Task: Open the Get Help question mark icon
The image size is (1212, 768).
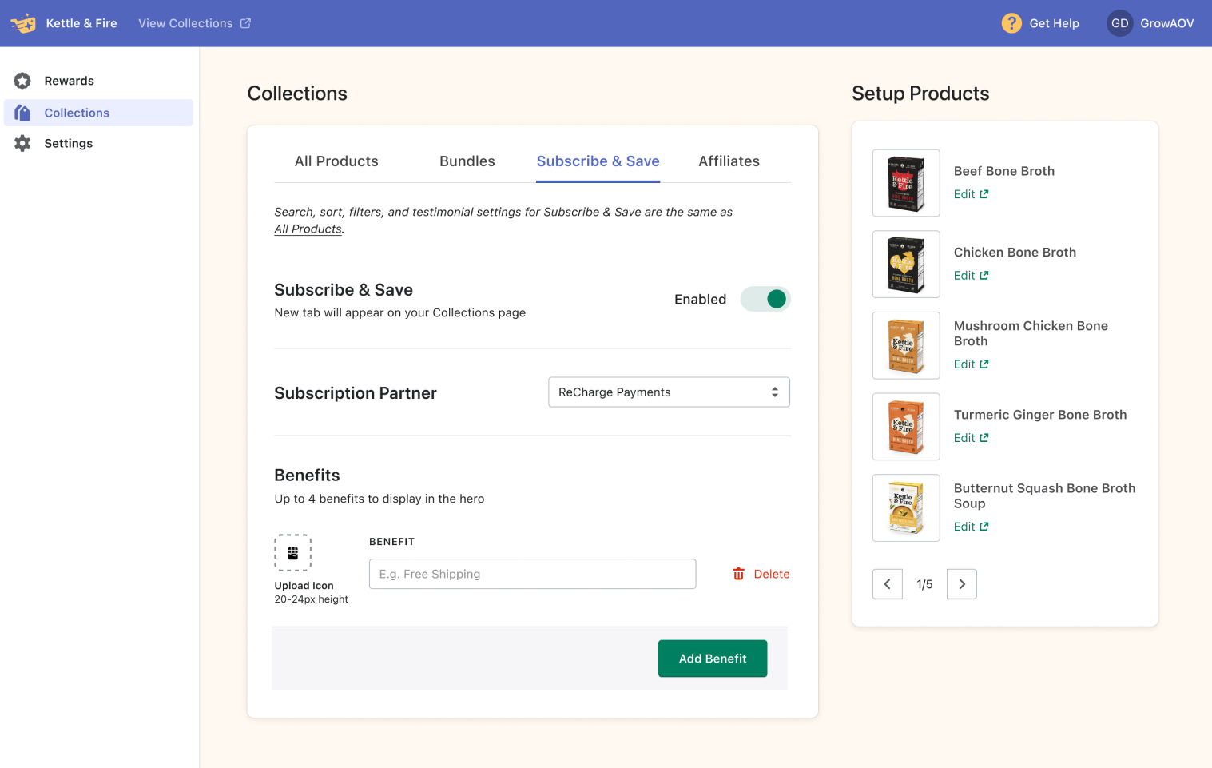Action: tap(1011, 23)
